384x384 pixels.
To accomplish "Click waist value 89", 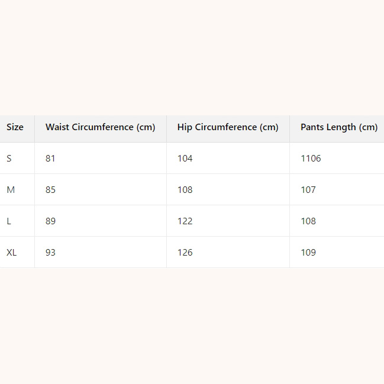I will click(x=50, y=221).
